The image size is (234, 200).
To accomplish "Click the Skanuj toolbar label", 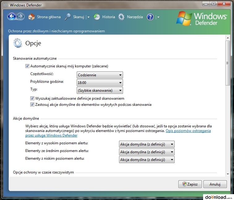I will point(79,17).
